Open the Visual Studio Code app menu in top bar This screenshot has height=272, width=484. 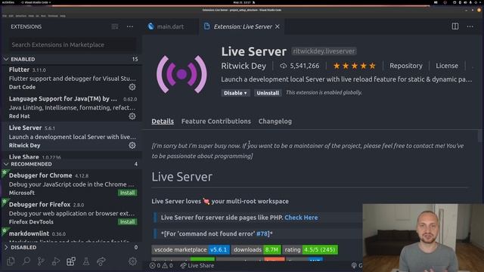[x=36, y=2]
